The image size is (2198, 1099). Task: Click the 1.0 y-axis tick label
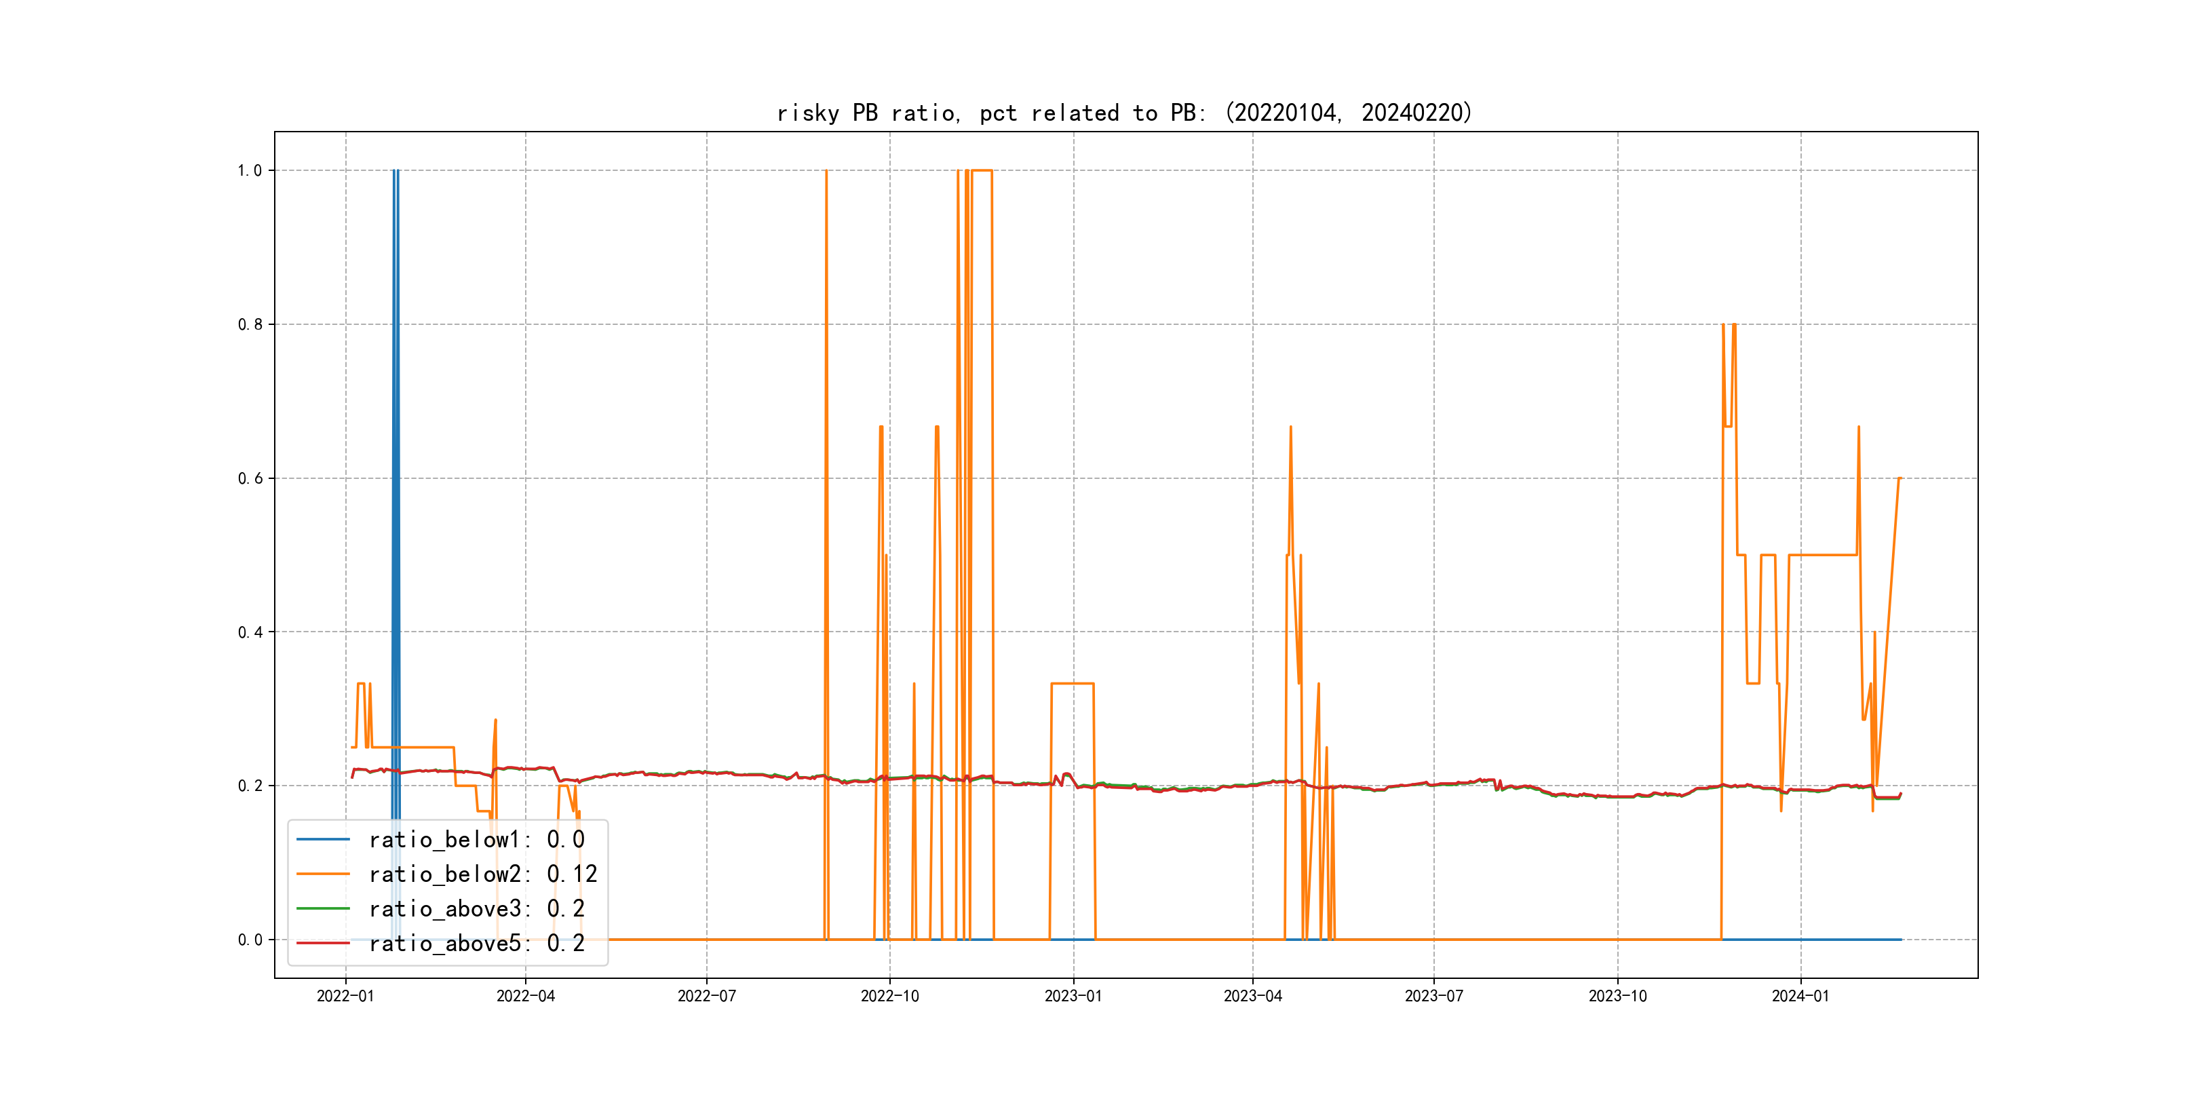[x=249, y=171]
